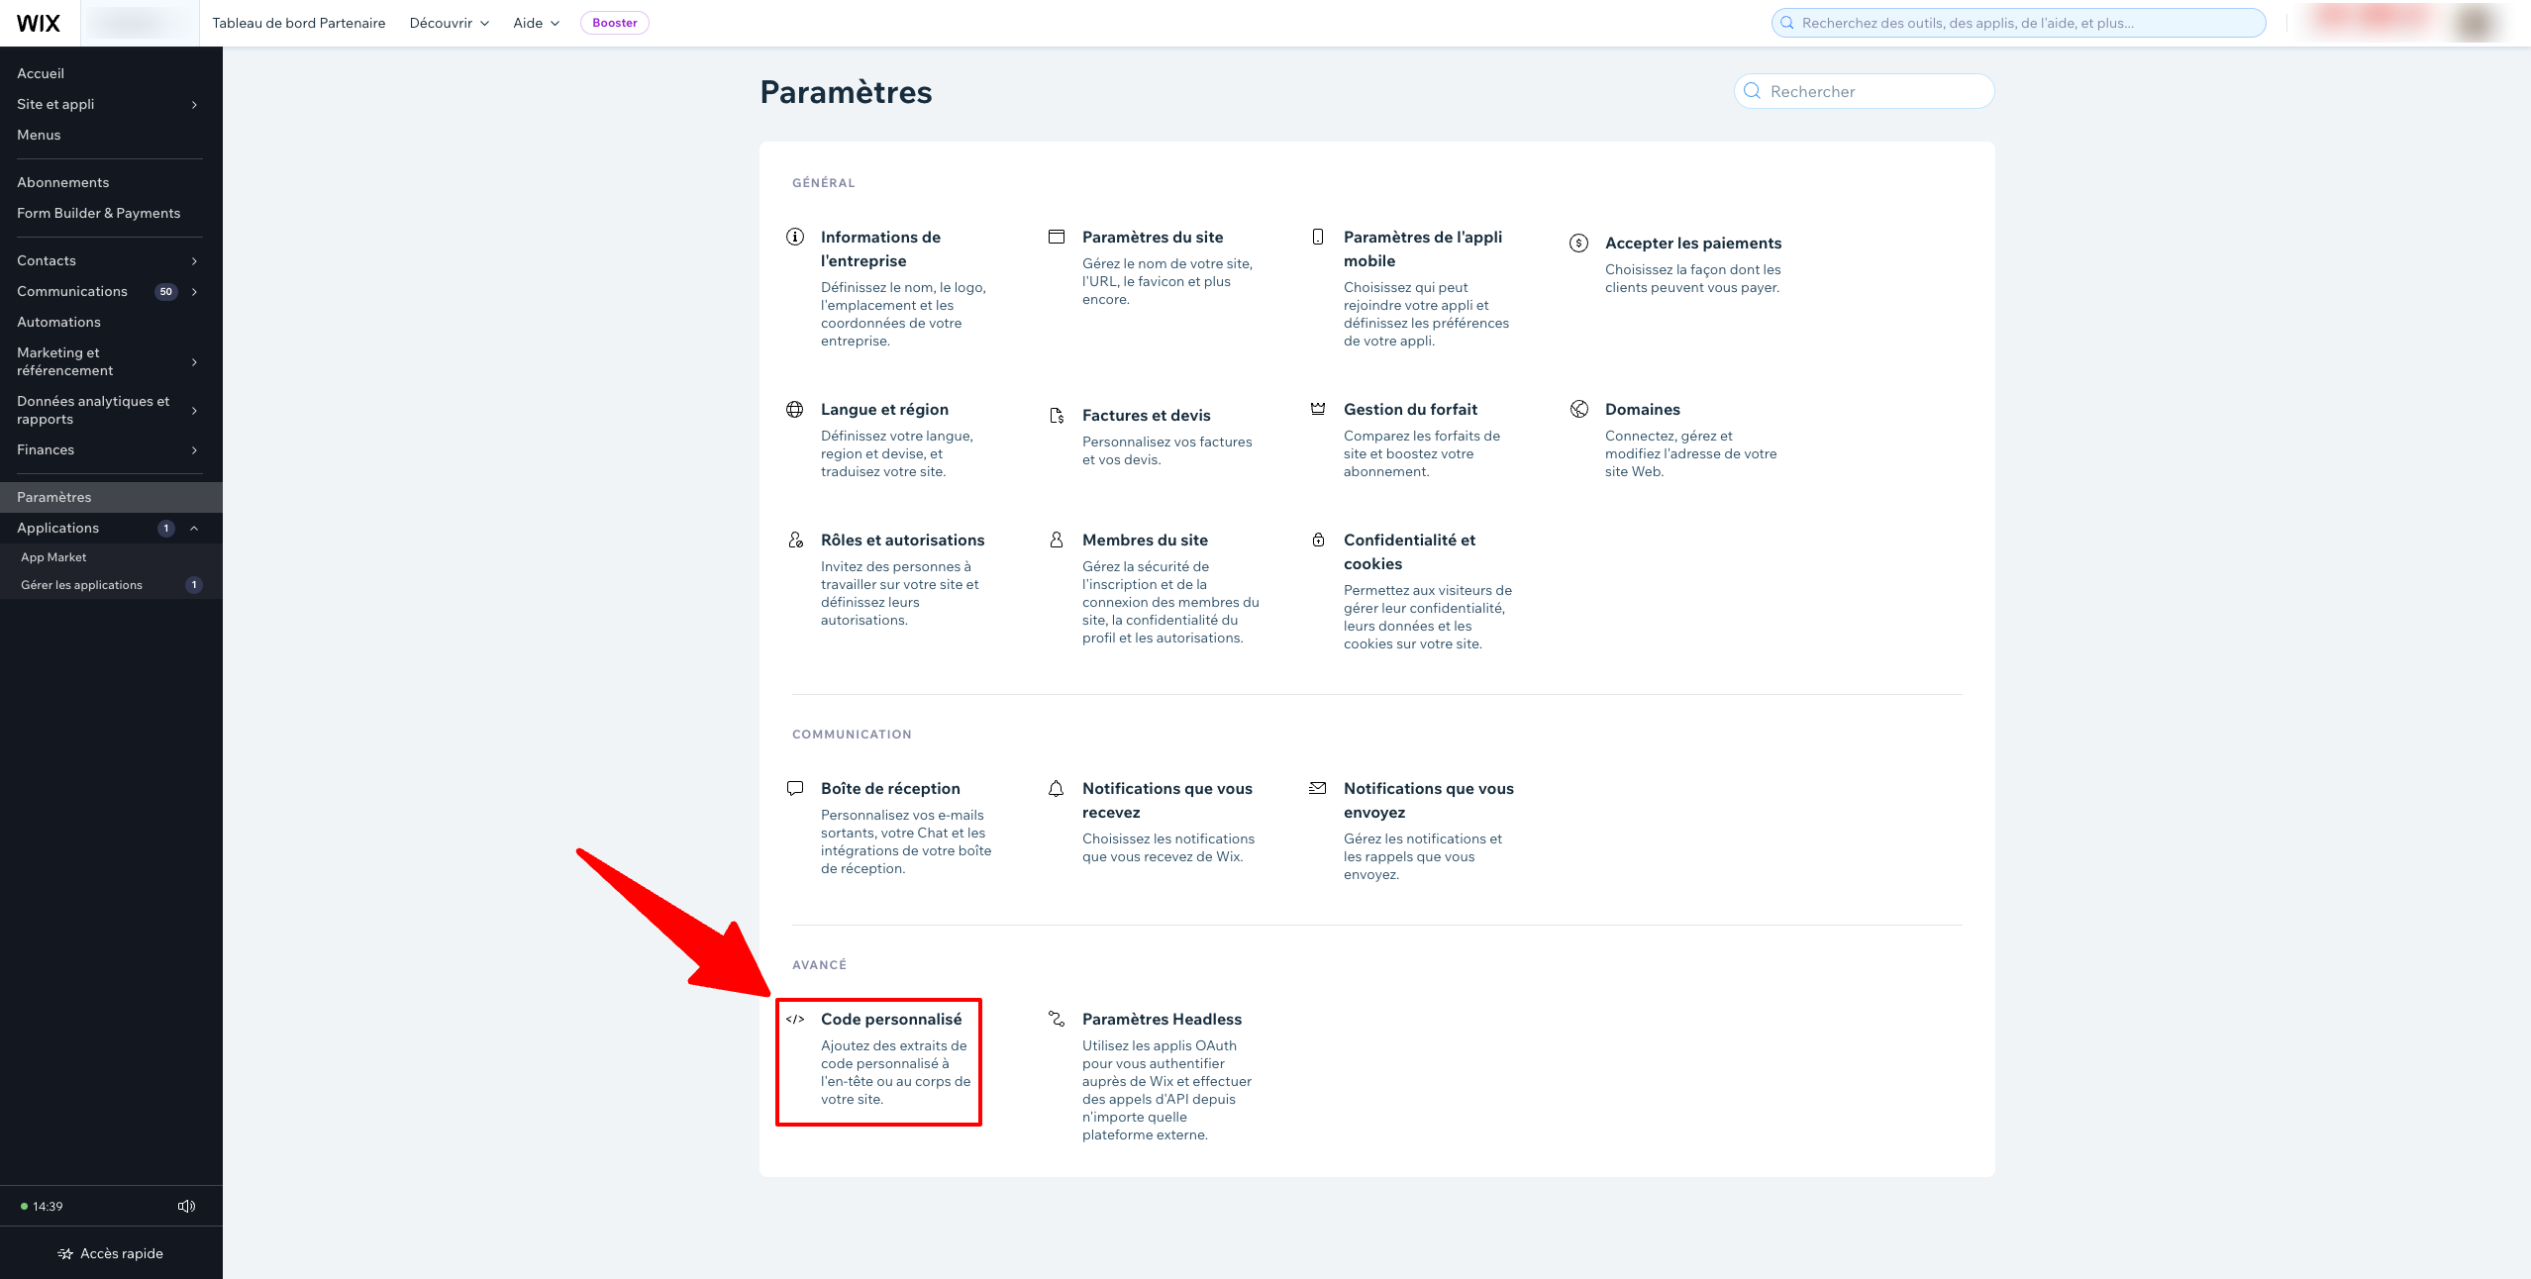Screen dimensions: 2531x1279
Task: Click the Code personnalisé code brackets icon
Action: tap(795, 1019)
